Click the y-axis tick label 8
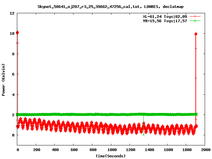The image size is (212, 159). tap(13, 54)
